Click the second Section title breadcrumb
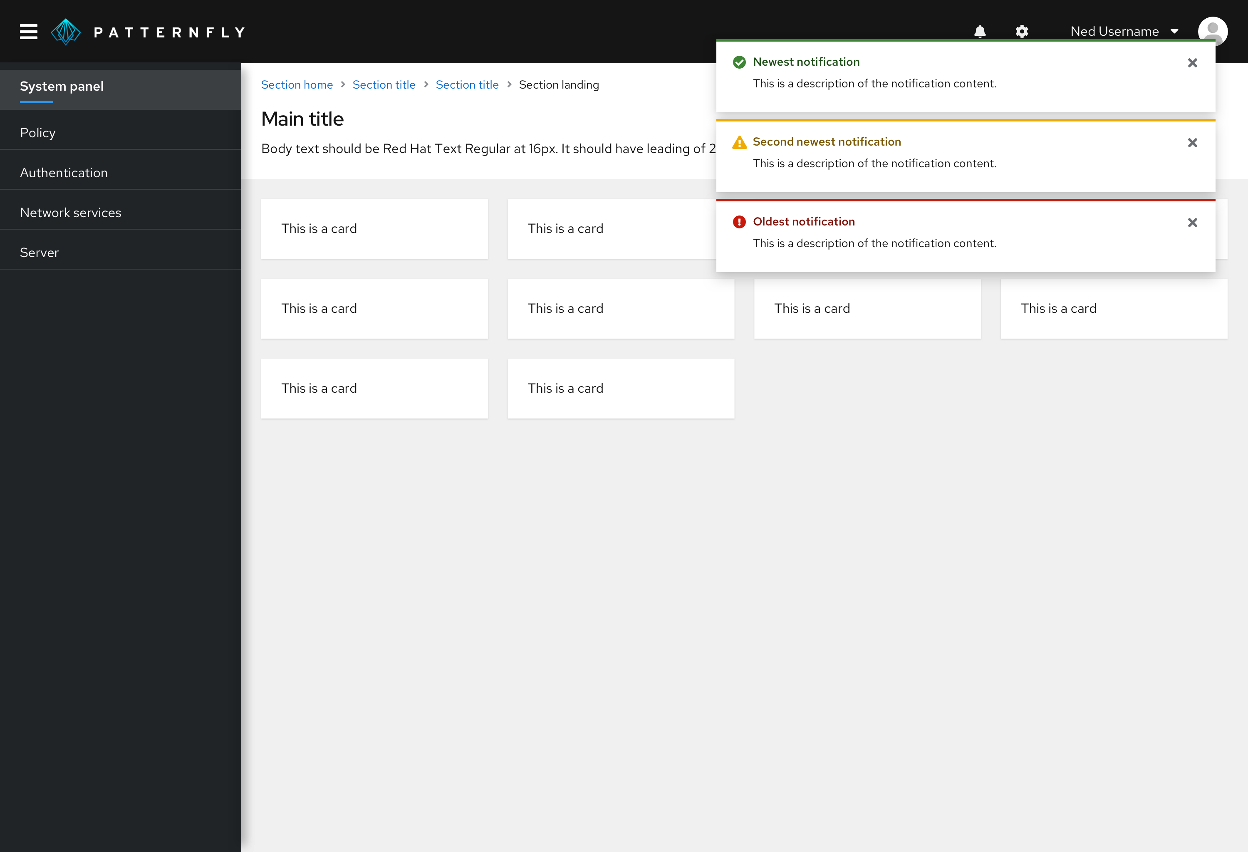The width and height of the screenshot is (1248, 852). (x=467, y=85)
